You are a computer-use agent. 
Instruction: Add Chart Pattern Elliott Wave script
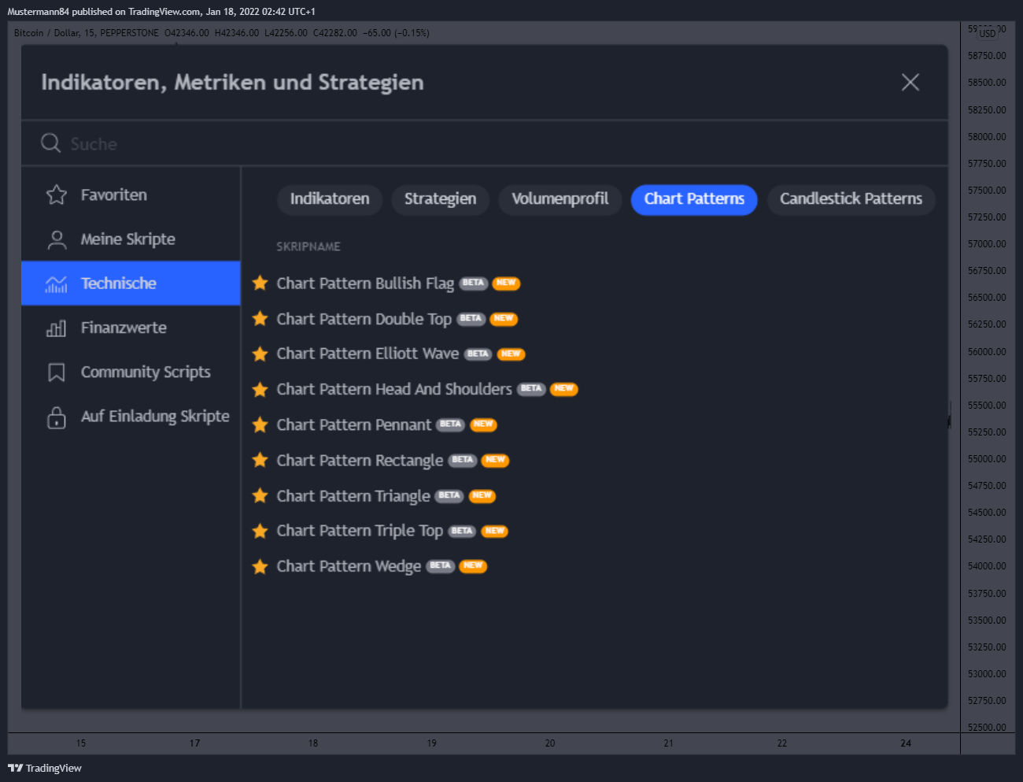pyautogui.click(x=367, y=354)
